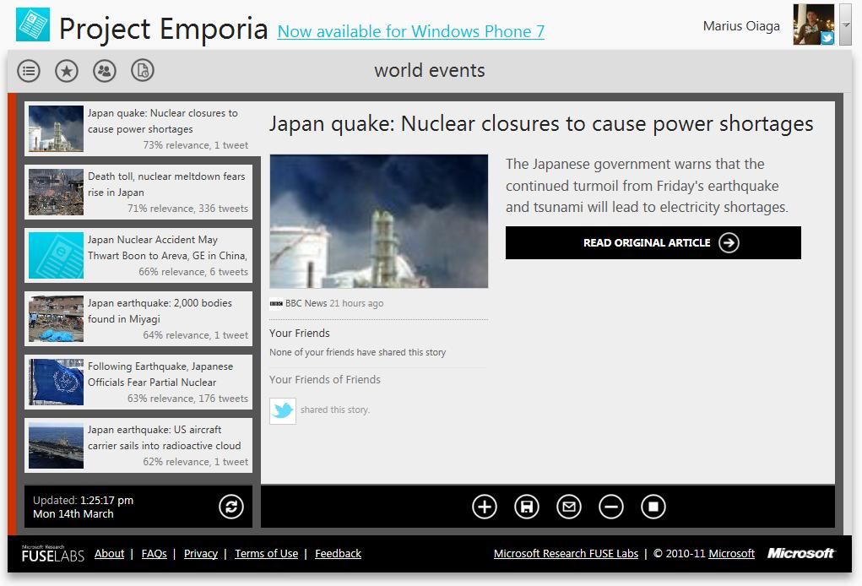Select story Death toll, nuclear meltdown fears

[138, 192]
